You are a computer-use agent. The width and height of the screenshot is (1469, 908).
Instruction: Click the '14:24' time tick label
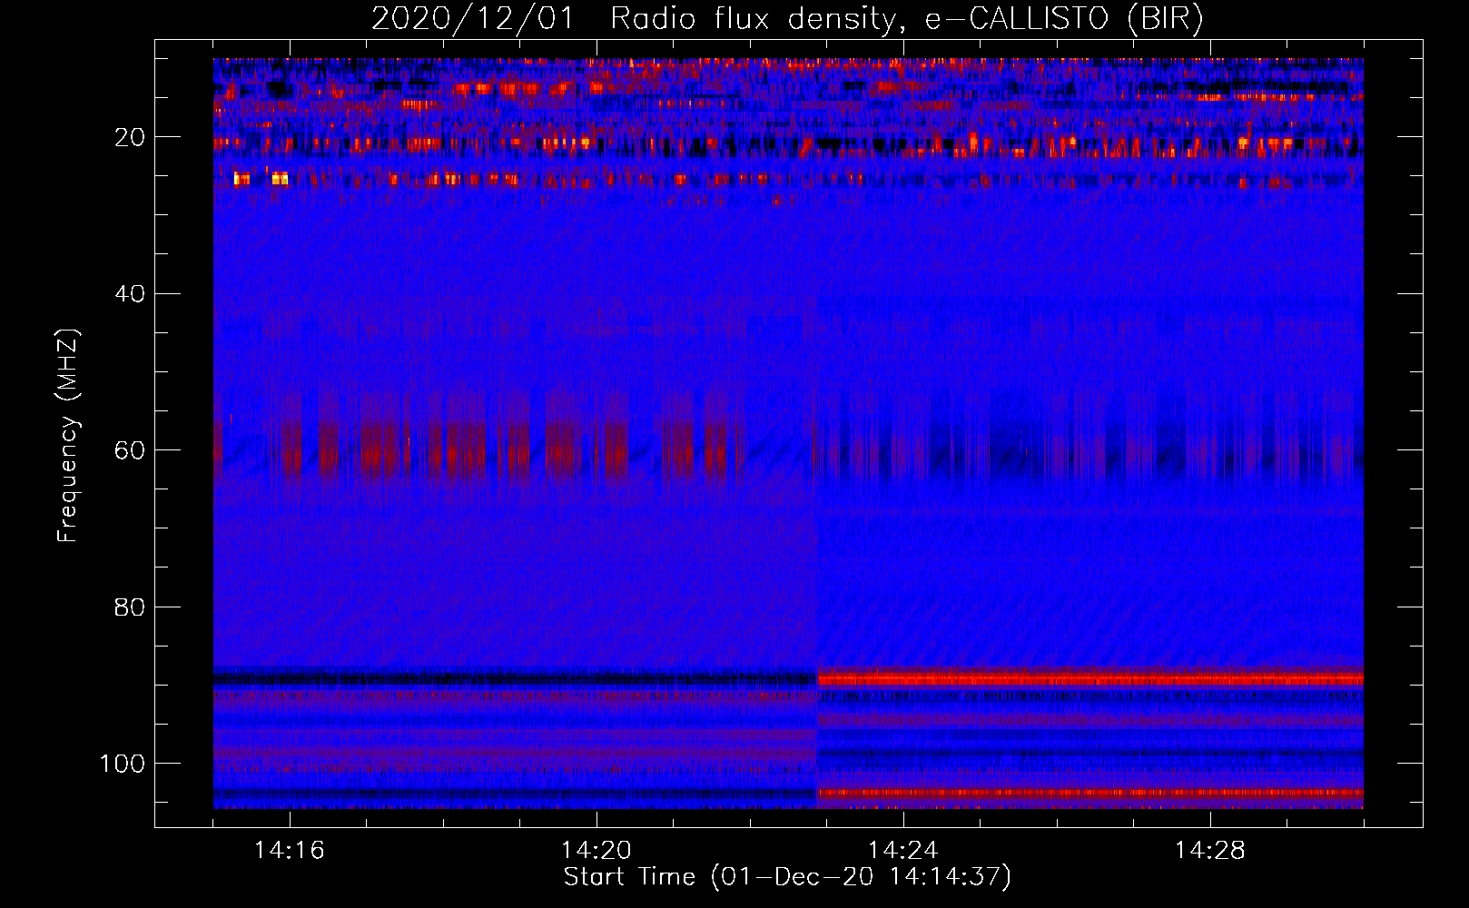coord(903,851)
